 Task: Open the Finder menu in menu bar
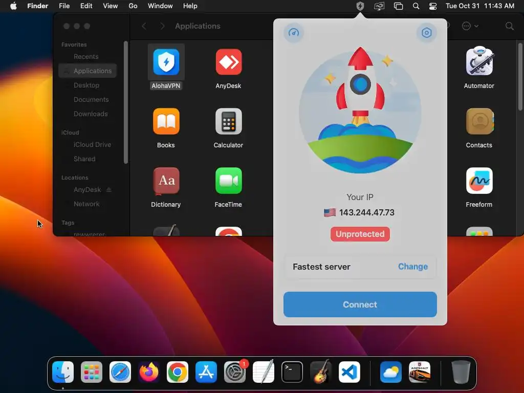37,6
